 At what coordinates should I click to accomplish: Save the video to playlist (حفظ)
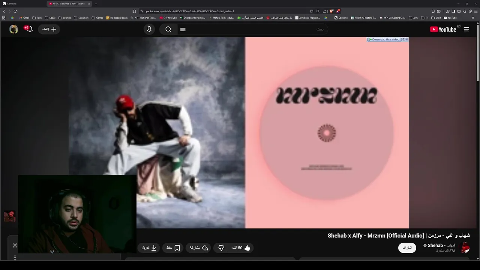(x=173, y=248)
